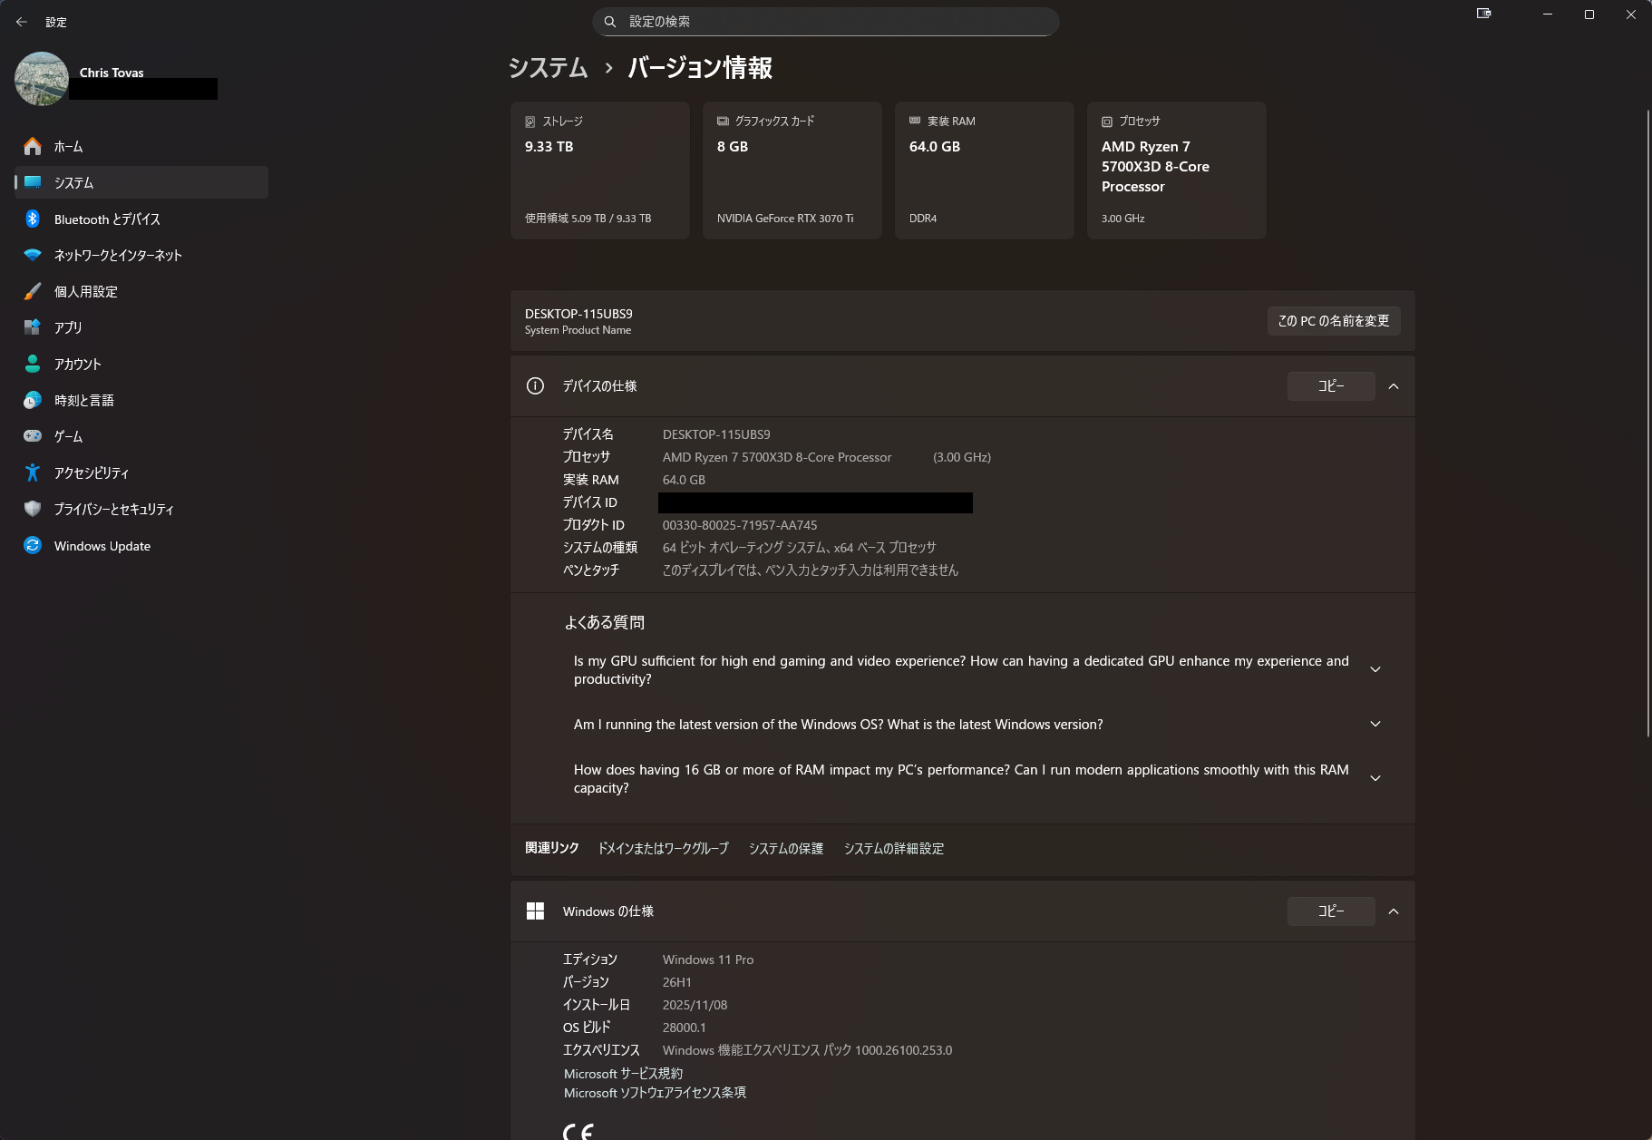1652x1140 pixels.
Task: Click the search magnifier icon
Action: 610,22
